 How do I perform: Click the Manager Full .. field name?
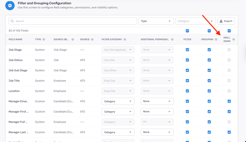click(x=18, y=122)
